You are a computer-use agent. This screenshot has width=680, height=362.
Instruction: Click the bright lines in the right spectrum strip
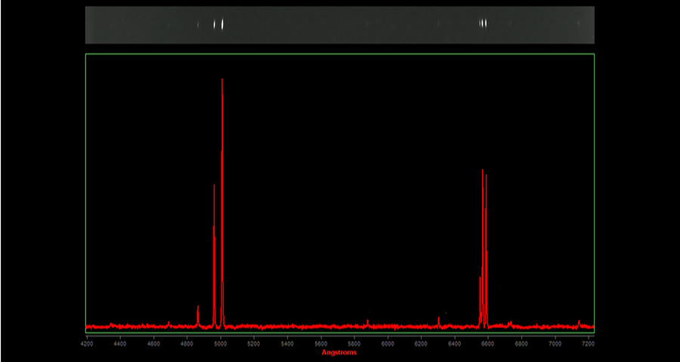pos(484,23)
